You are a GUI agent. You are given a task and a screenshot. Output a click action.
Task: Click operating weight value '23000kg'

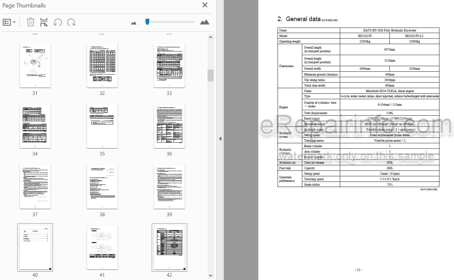tap(365, 41)
